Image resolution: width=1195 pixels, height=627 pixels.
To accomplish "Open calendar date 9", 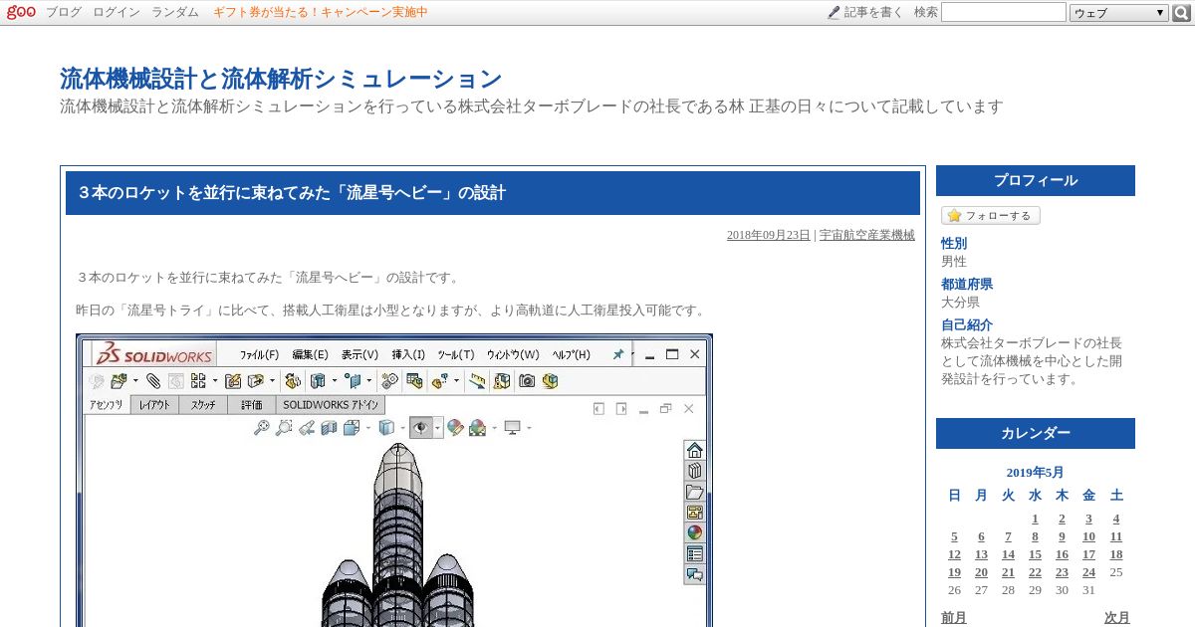I will pos(1063,536).
